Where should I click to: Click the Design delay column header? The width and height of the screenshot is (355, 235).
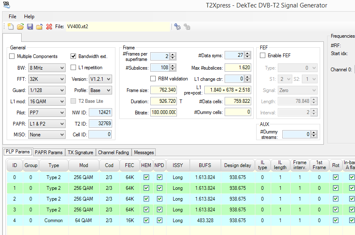[238, 165]
